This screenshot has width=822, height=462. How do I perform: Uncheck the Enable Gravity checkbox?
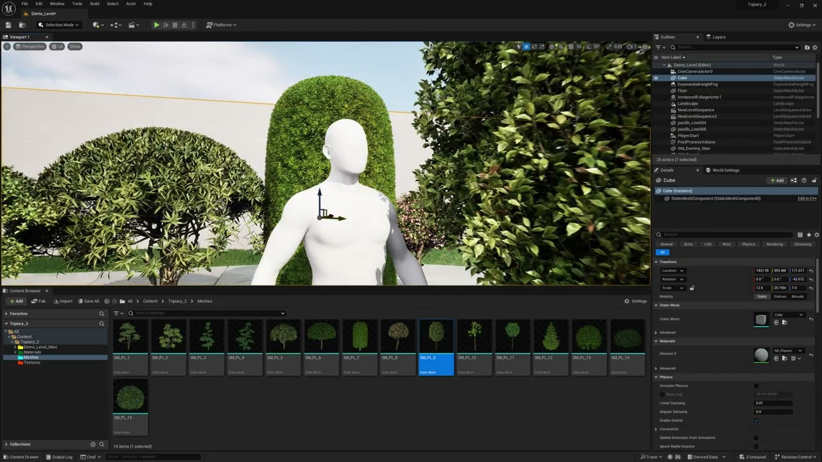click(756, 420)
